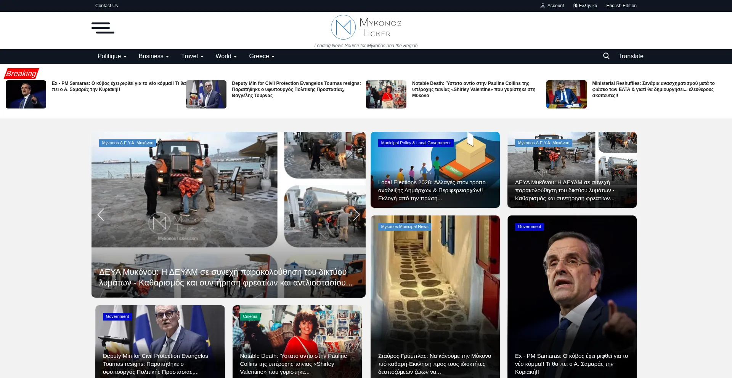
Task: Open the World menu item
Action: click(226, 56)
